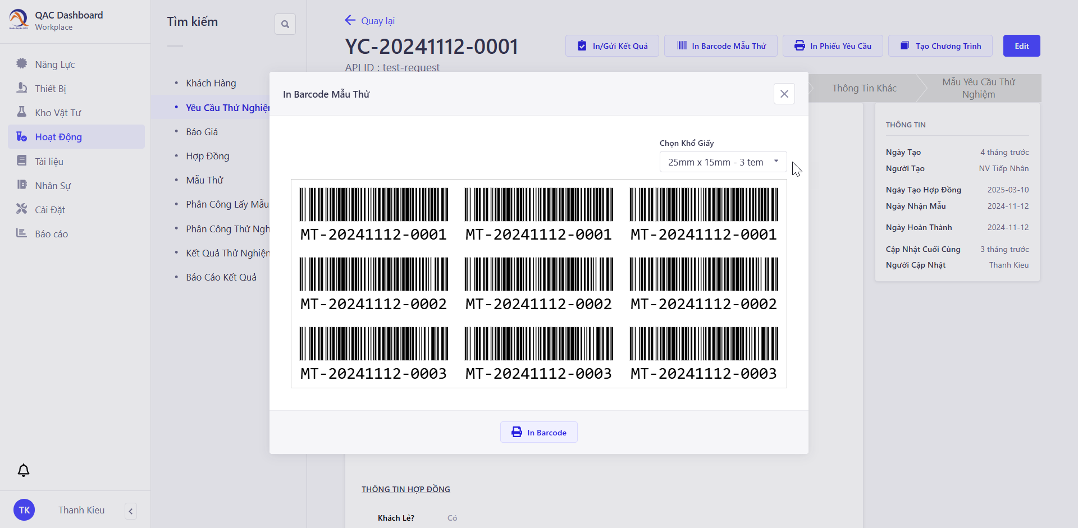Click the printer icon in In Barcode
This screenshot has width=1078, height=528.
517,432
